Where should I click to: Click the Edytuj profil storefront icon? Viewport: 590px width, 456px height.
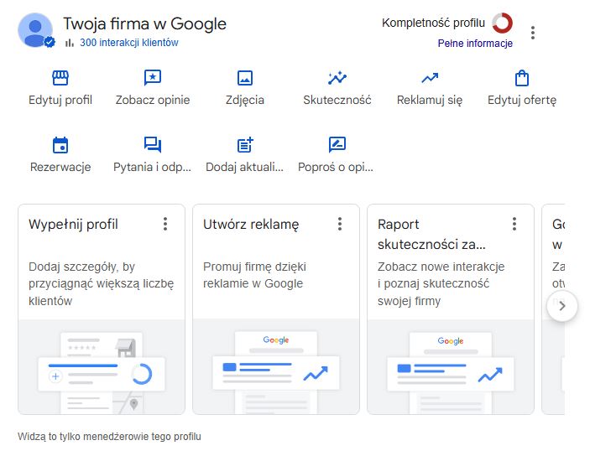coord(60,78)
